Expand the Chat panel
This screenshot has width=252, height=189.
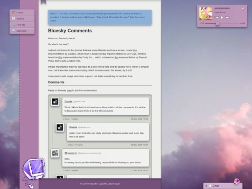(223, 186)
